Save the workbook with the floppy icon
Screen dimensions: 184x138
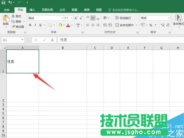coord(3,2)
